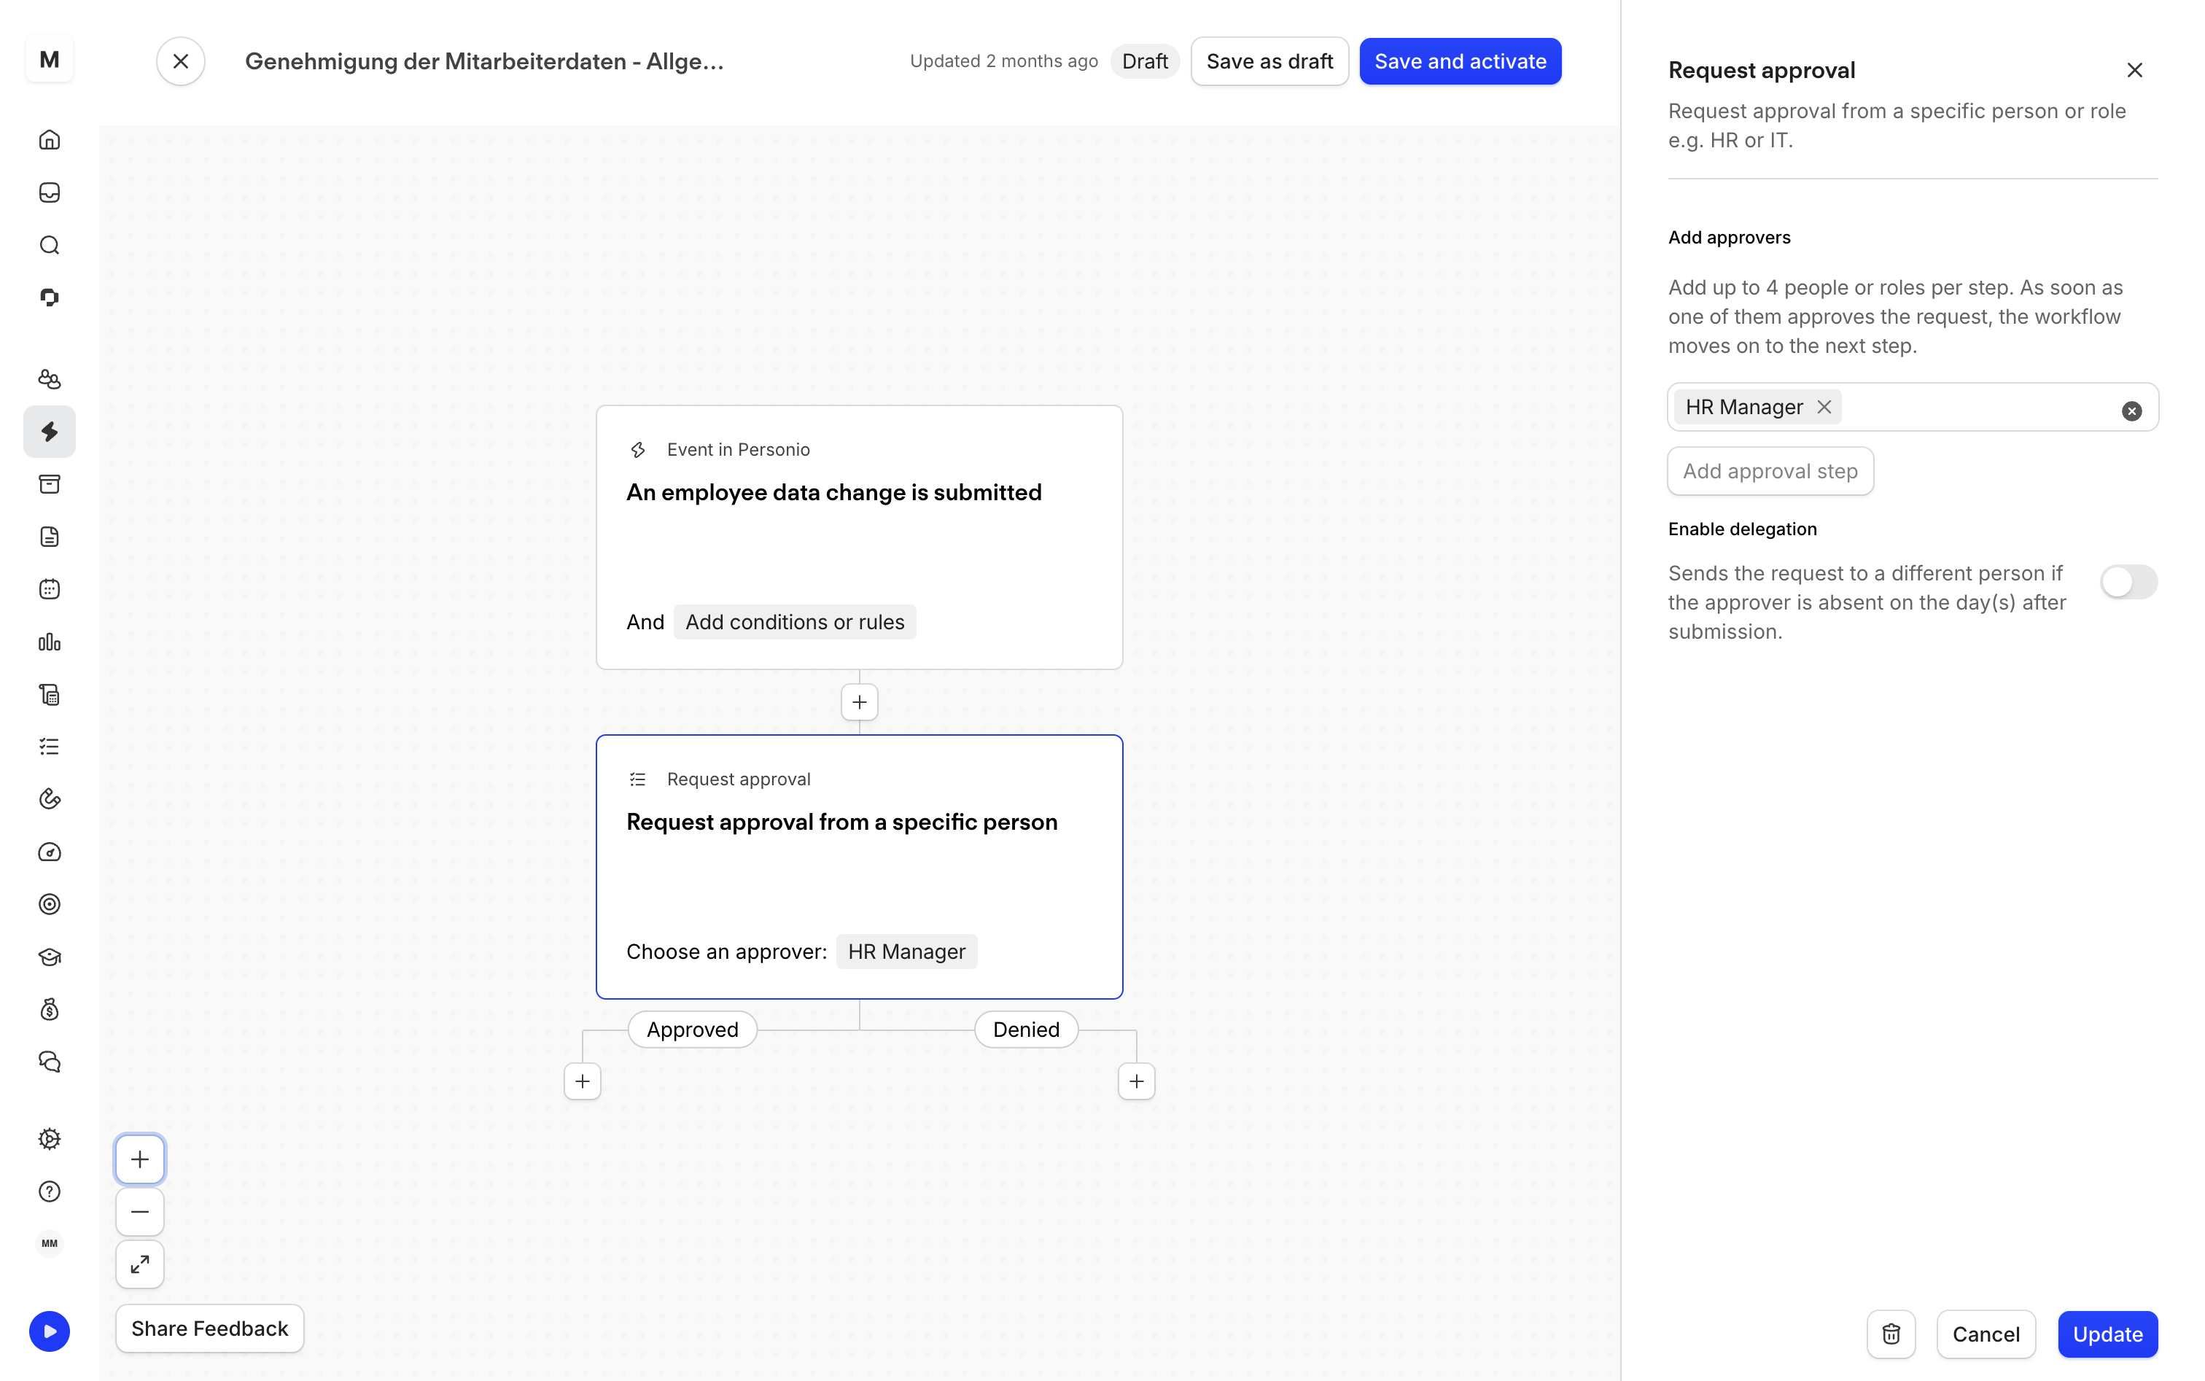Screen dimensions: 2205x1381
Task: Add step below the Denied branch
Action: 1136,1081
